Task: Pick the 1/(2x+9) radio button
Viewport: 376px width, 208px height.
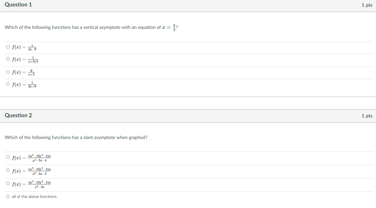Action: tap(8, 84)
